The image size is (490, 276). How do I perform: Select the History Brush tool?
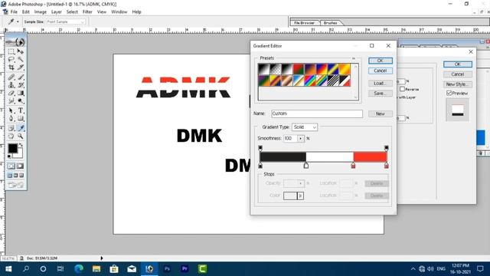21,85
